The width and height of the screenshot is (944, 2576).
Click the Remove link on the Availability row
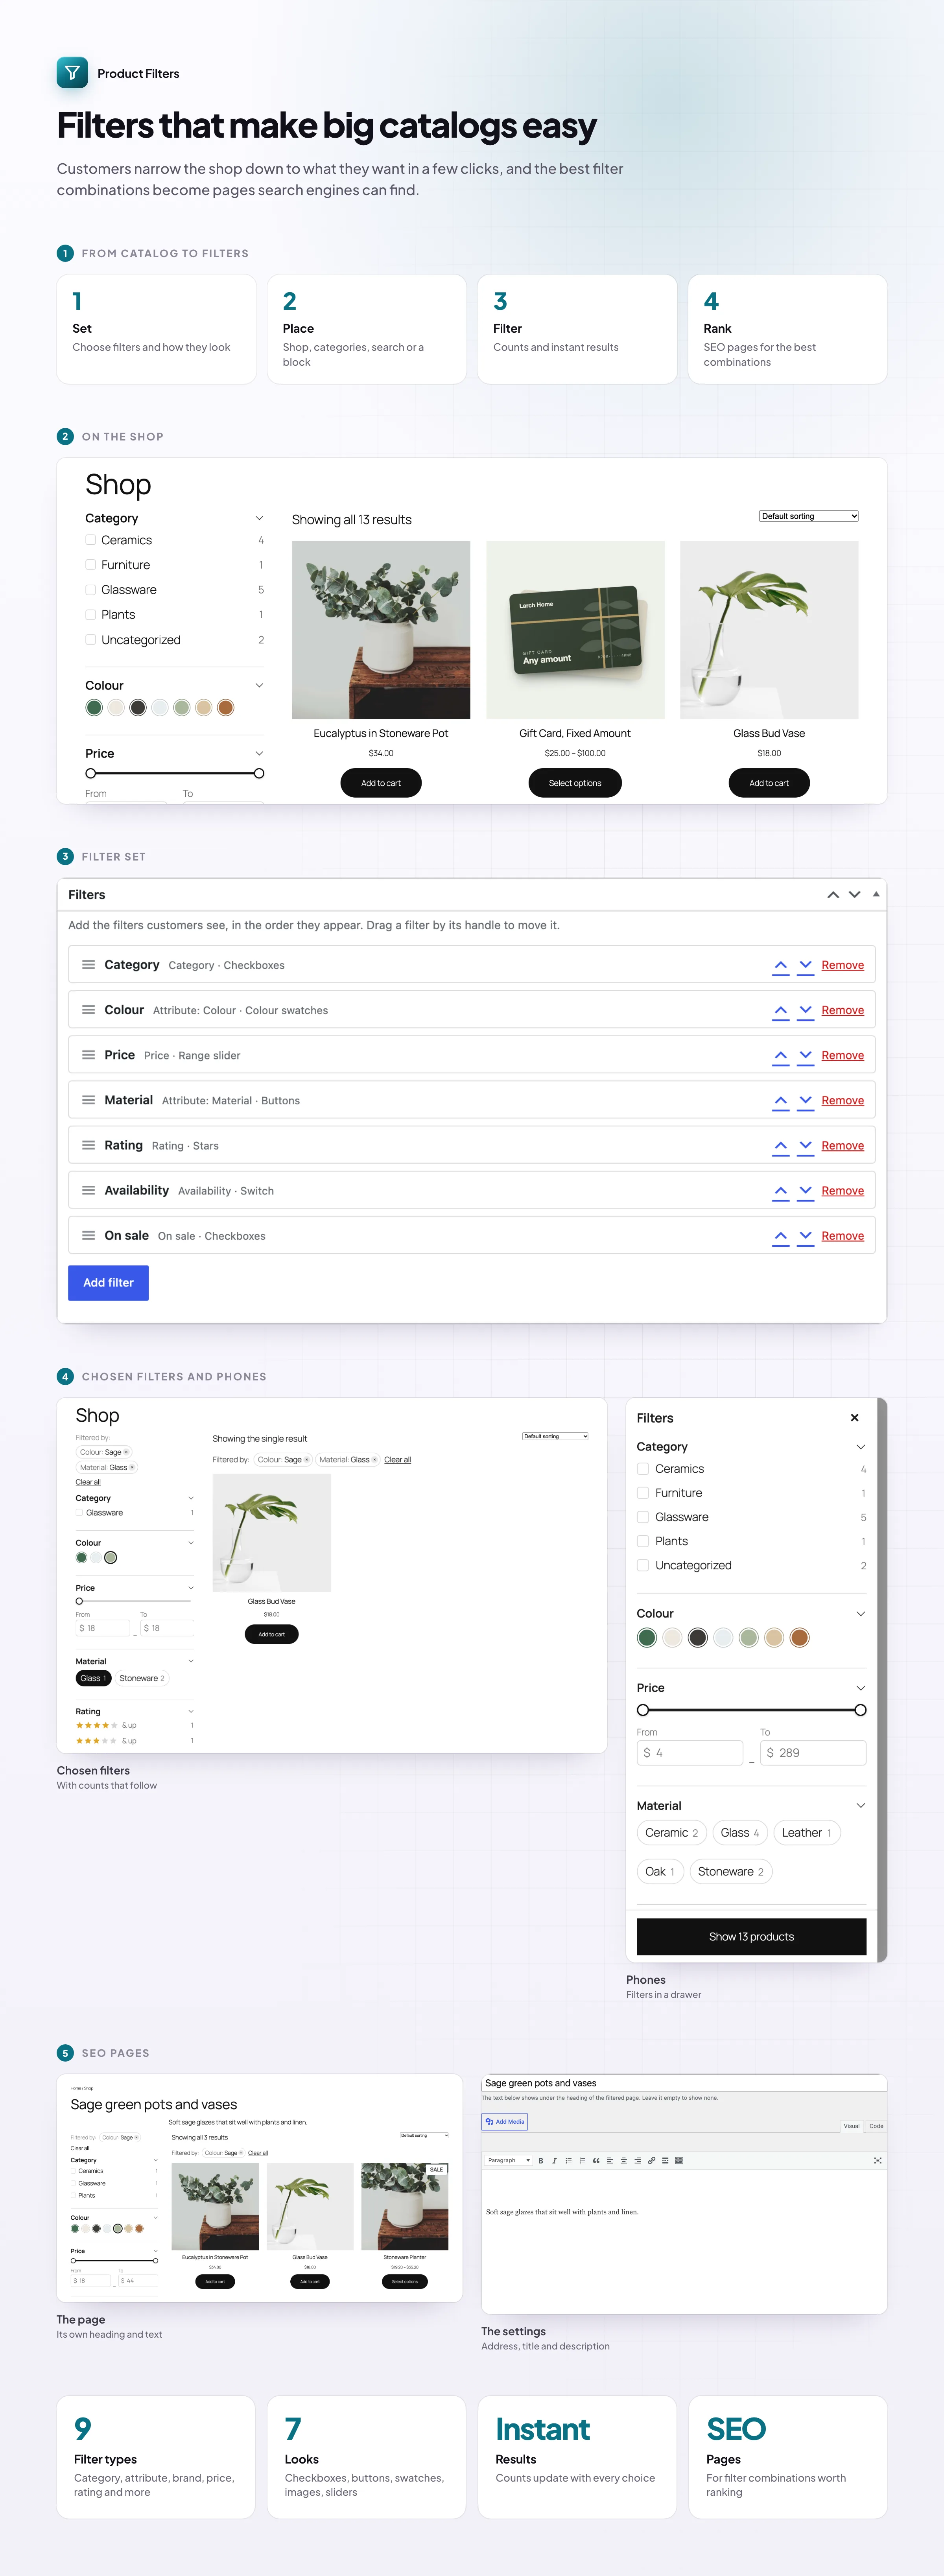(842, 1191)
